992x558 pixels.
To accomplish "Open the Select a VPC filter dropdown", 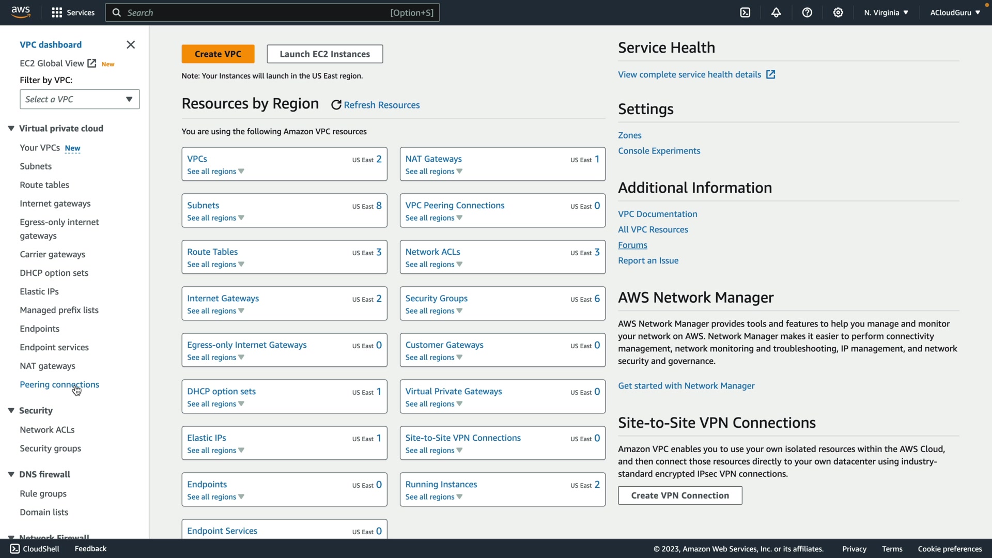I will click(x=80, y=99).
